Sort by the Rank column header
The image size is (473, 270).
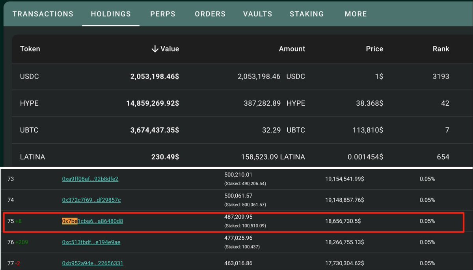pyautogui.click(x=441, y=49)
